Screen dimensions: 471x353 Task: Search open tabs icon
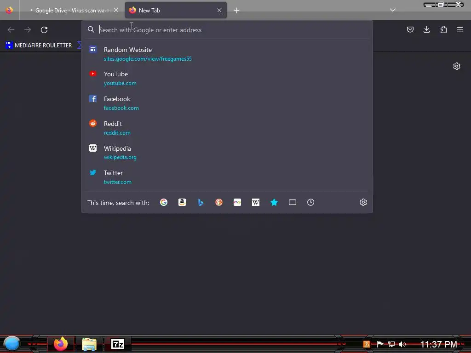click(292, 202)
